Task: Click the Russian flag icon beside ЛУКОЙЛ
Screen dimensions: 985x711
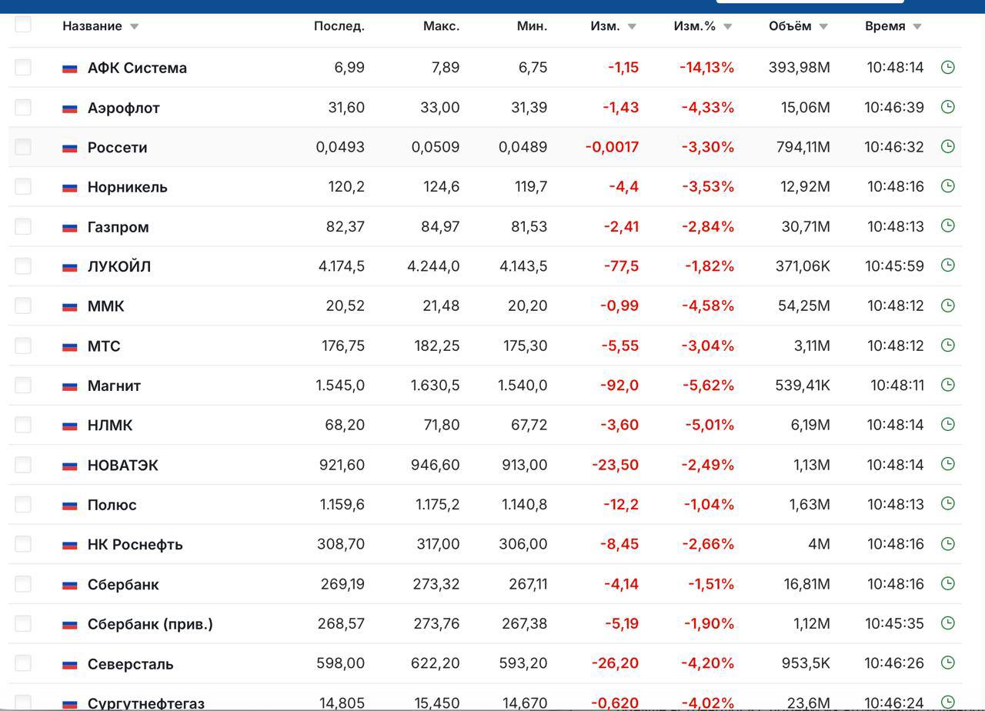Action: [70, 267]
